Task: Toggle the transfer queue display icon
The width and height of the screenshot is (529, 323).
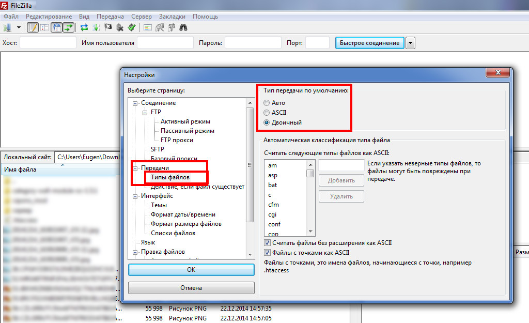Action: click(x=69, y=28)
